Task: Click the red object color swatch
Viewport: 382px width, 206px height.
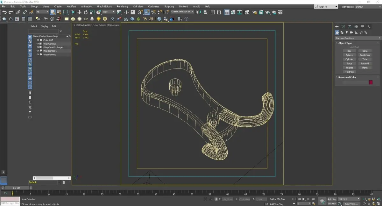Action: click(x=371, y=83)
